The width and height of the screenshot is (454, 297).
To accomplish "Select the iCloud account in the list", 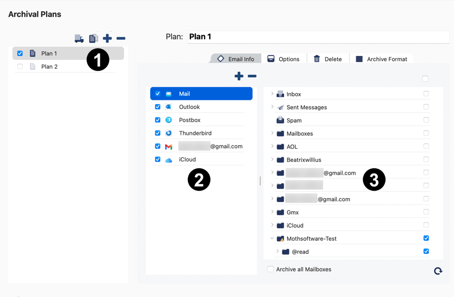I will [187, 159].
